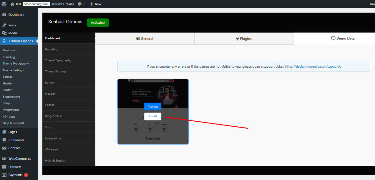Click the Contact envelope icon
Viewport: 375px width, 180px height.
[4, 148]
